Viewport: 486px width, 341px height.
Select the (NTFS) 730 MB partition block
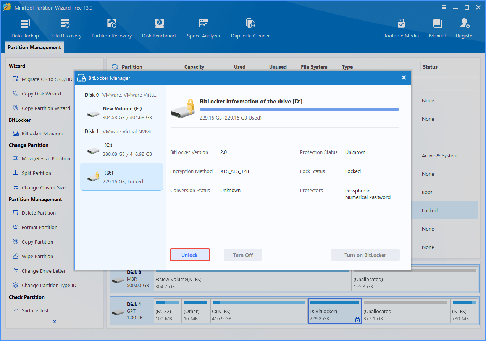[464, 311]
